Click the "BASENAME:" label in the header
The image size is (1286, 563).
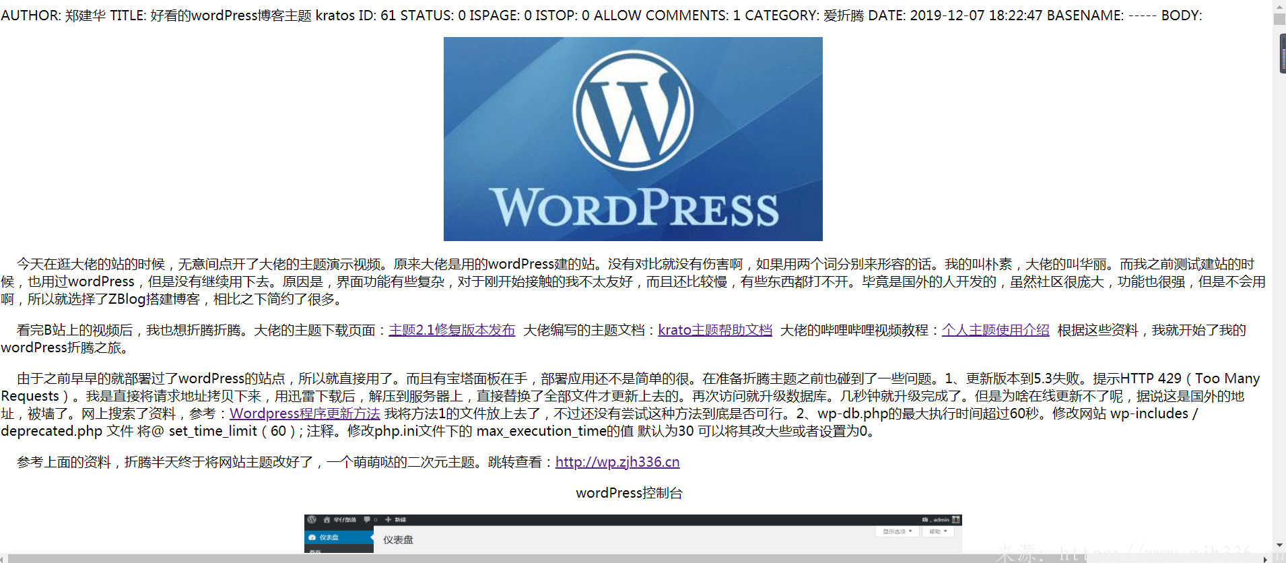pos(1085,15)
